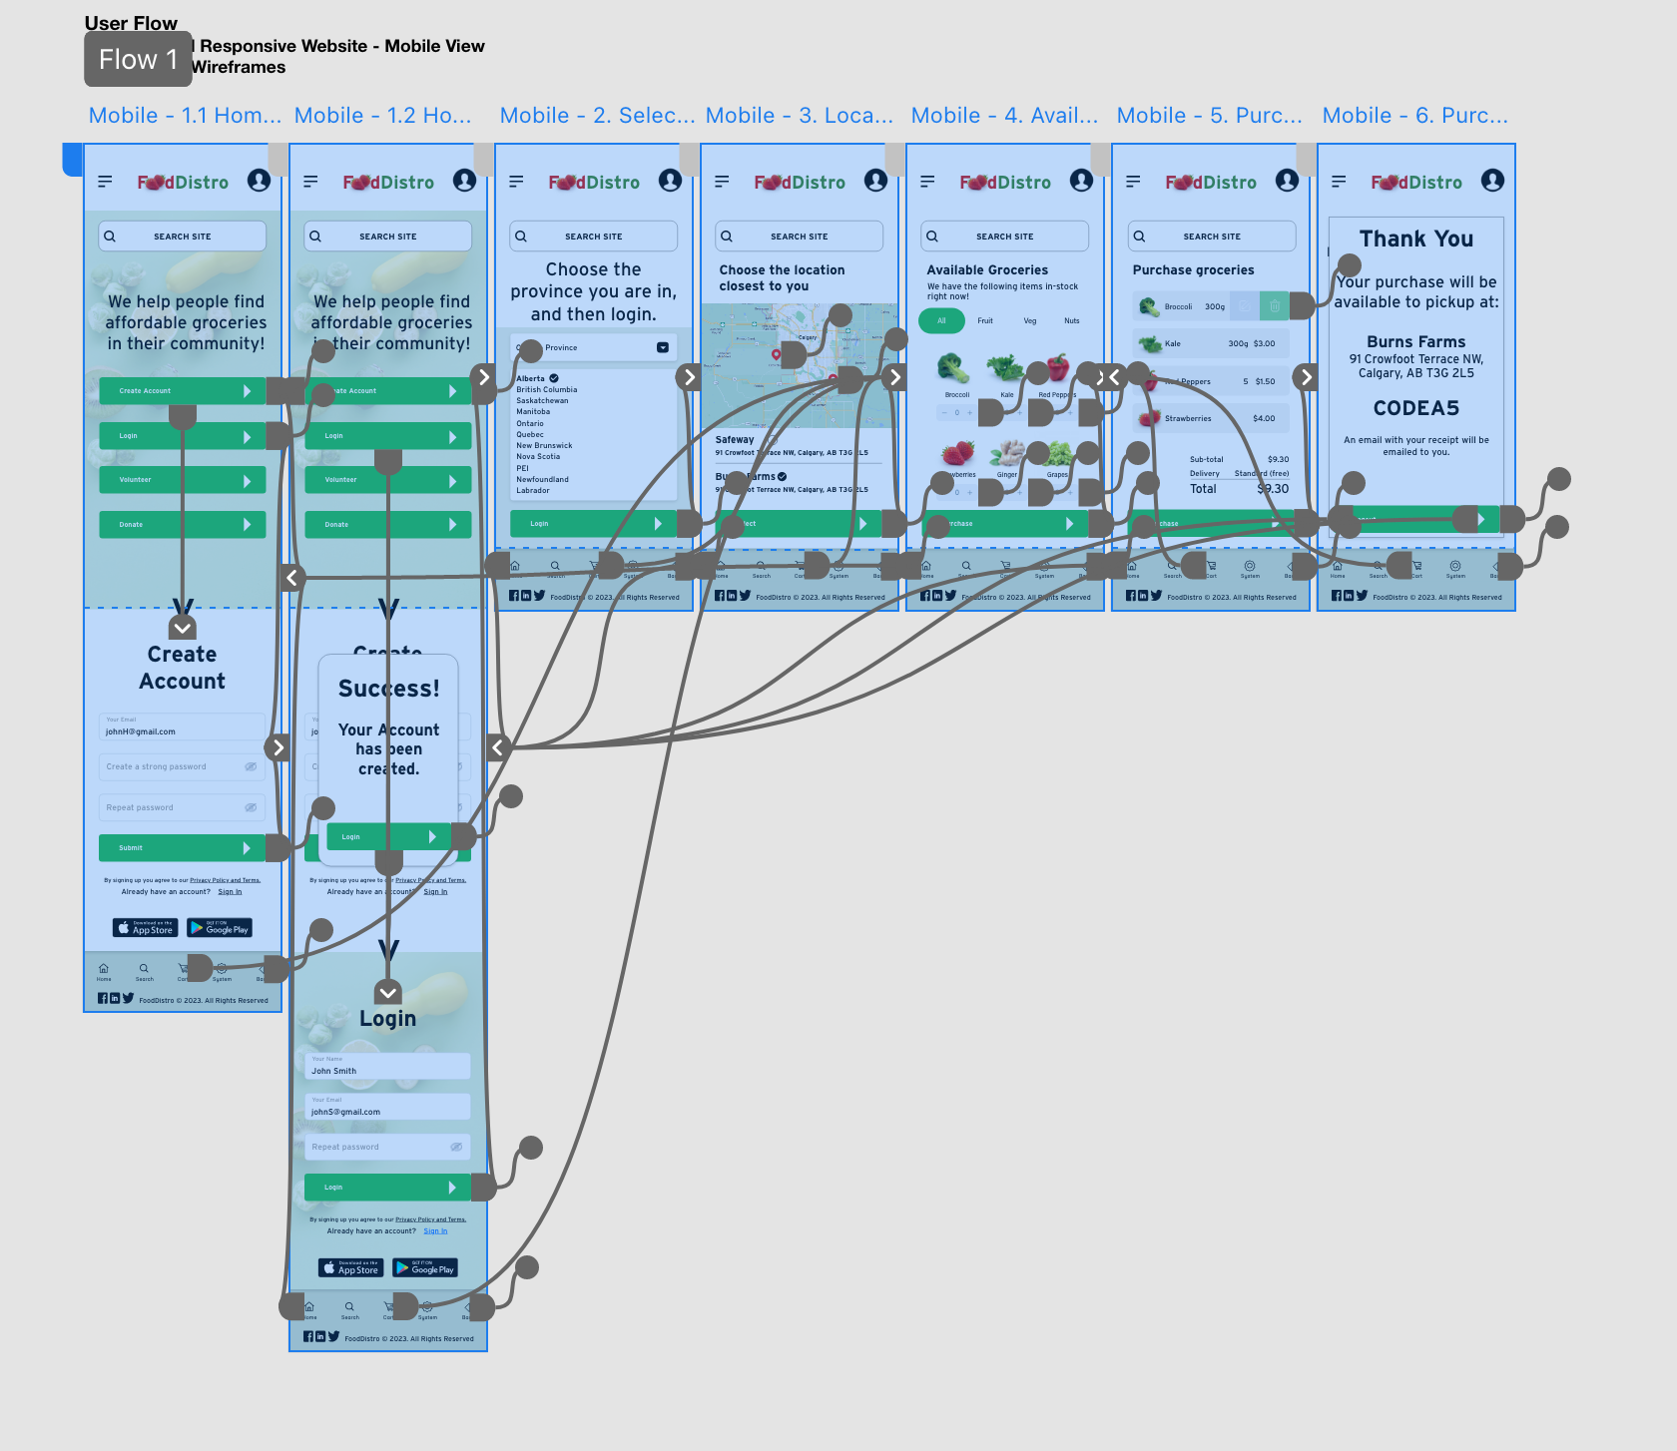Select Ontario in province list
This screenshot has height=1451, width=1677.
point(530,424)
